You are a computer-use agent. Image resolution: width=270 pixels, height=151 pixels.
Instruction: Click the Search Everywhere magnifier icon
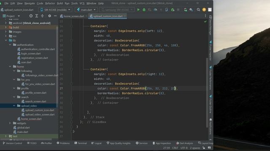coord(198,10)
